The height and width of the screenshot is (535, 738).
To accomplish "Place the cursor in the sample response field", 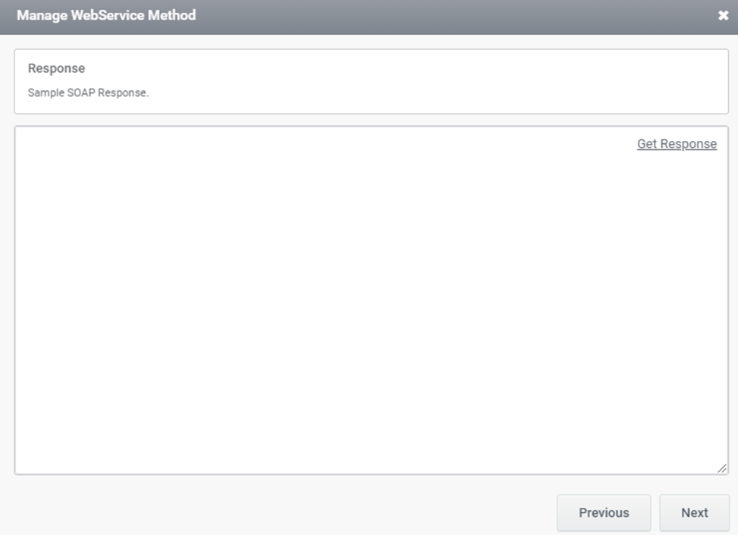I will point(372,300).
